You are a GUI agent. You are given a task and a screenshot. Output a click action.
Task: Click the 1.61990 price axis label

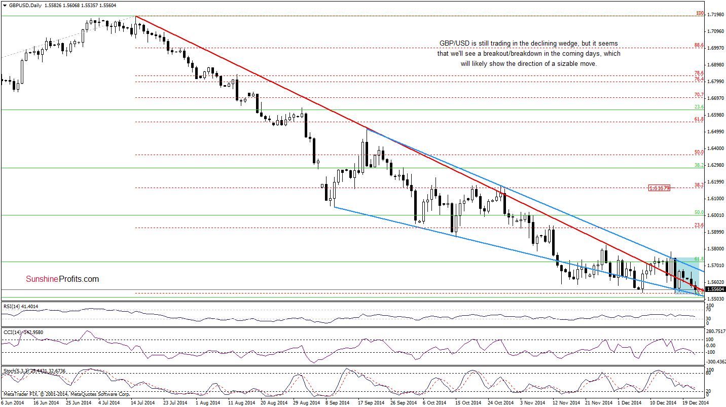tap(714, 182)
